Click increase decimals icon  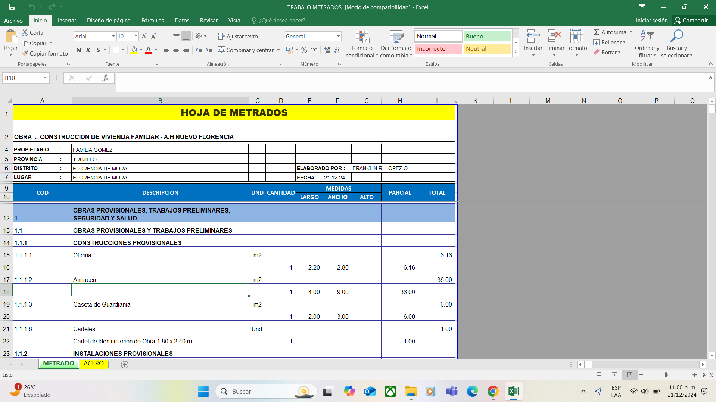[x=327, y=50]
